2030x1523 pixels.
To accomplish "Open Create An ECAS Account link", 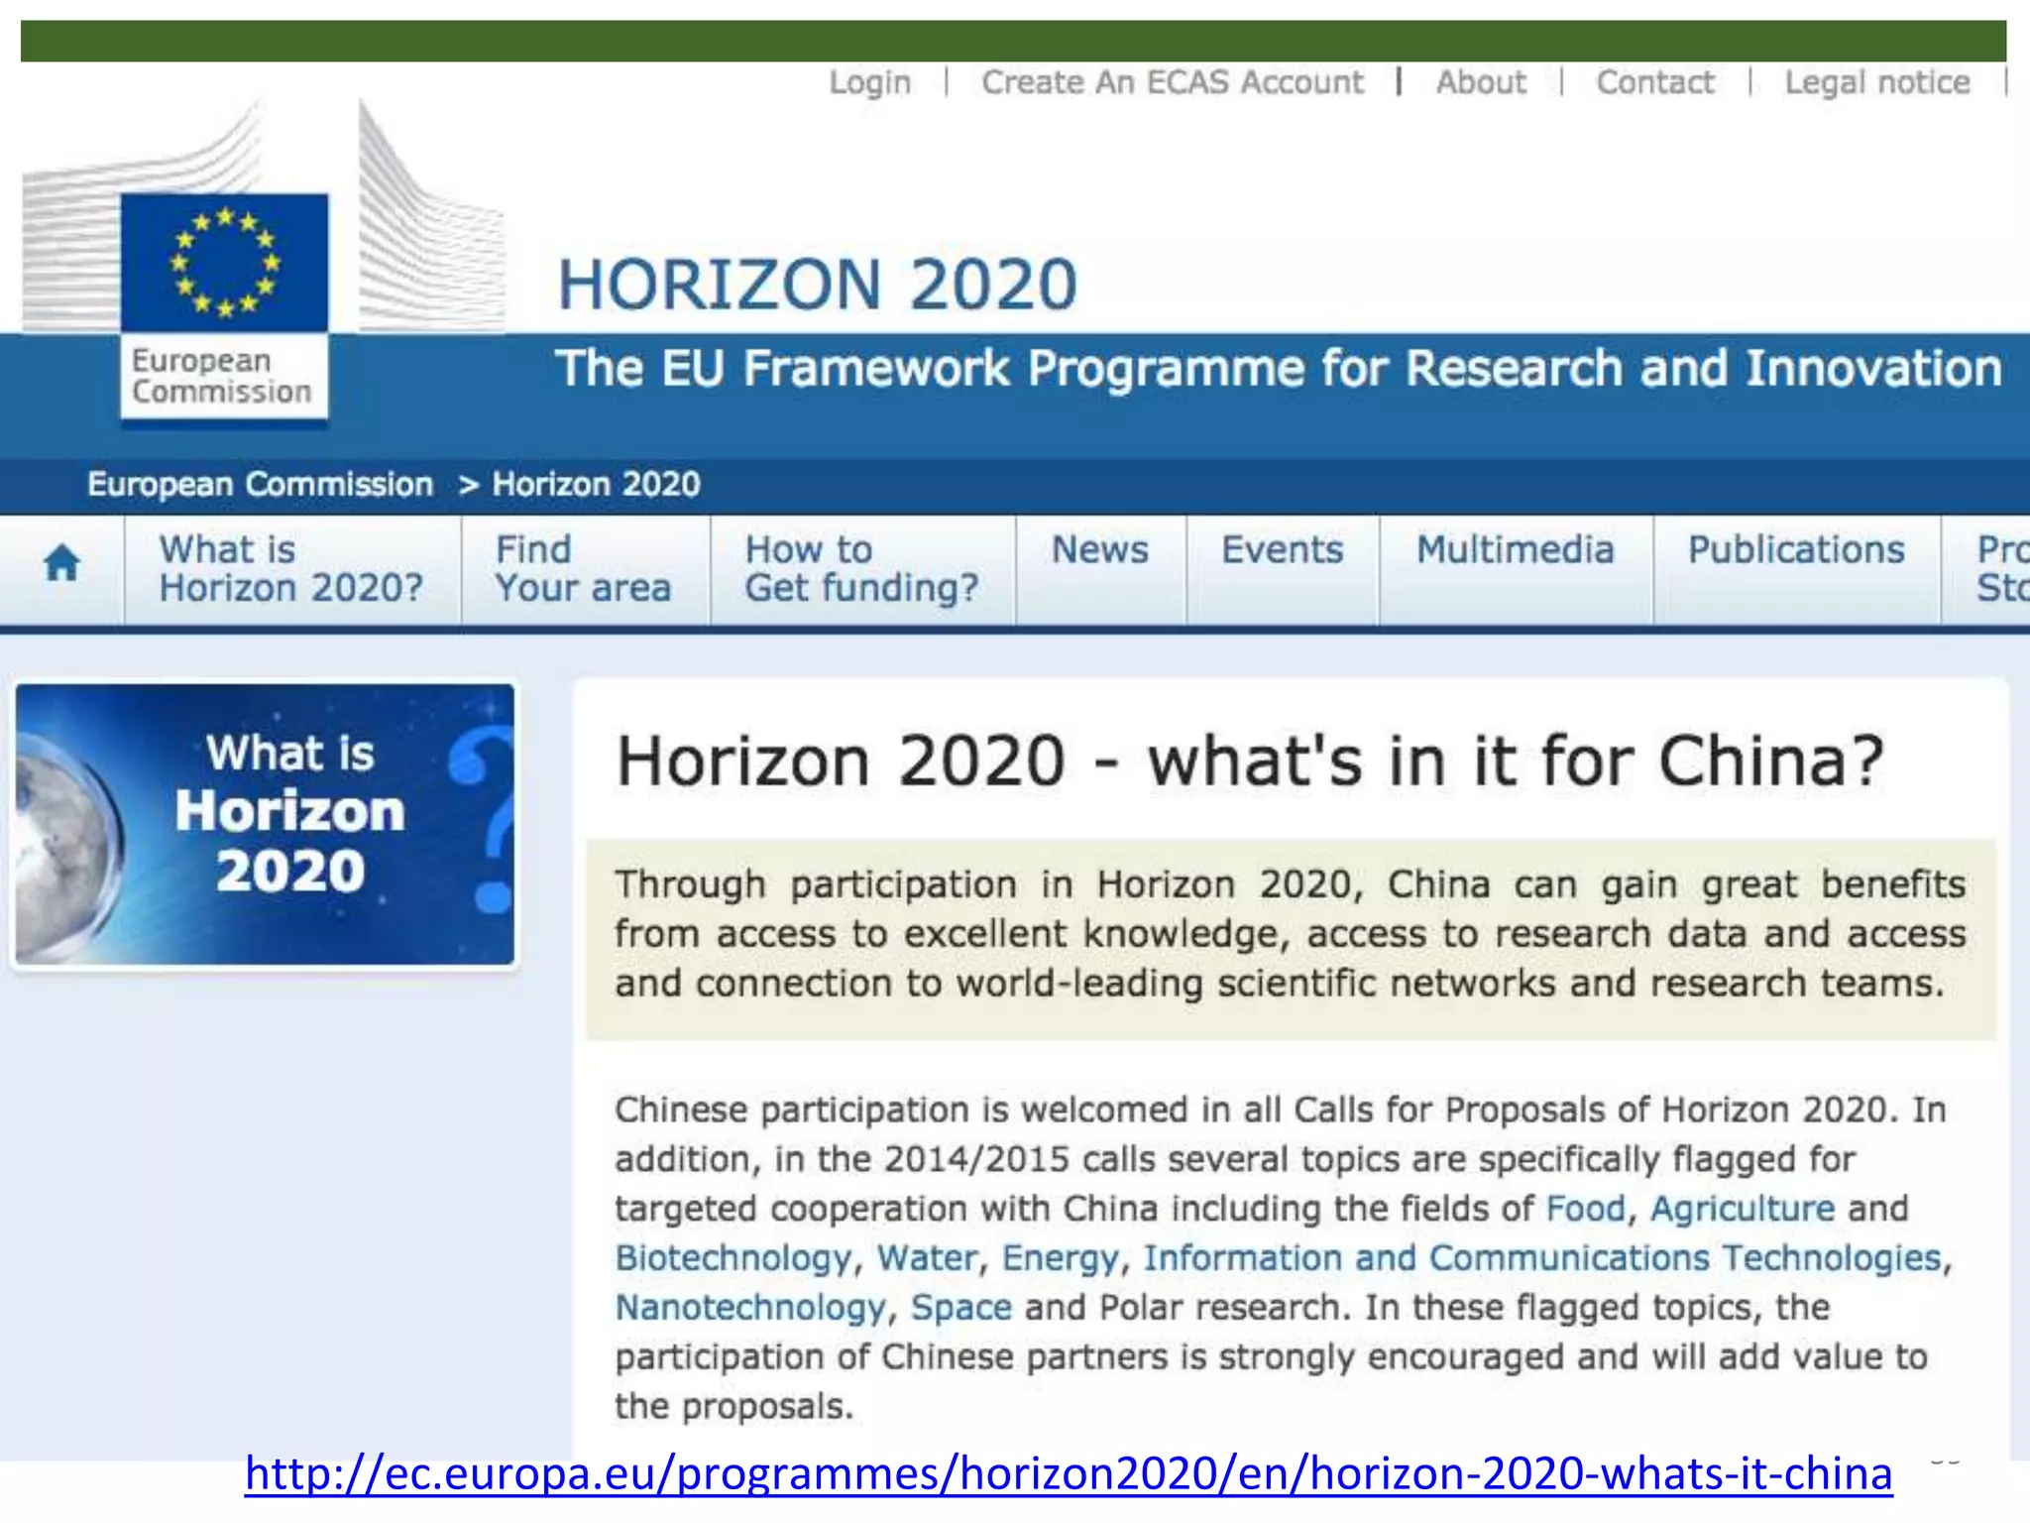I will pos(1172,82).
